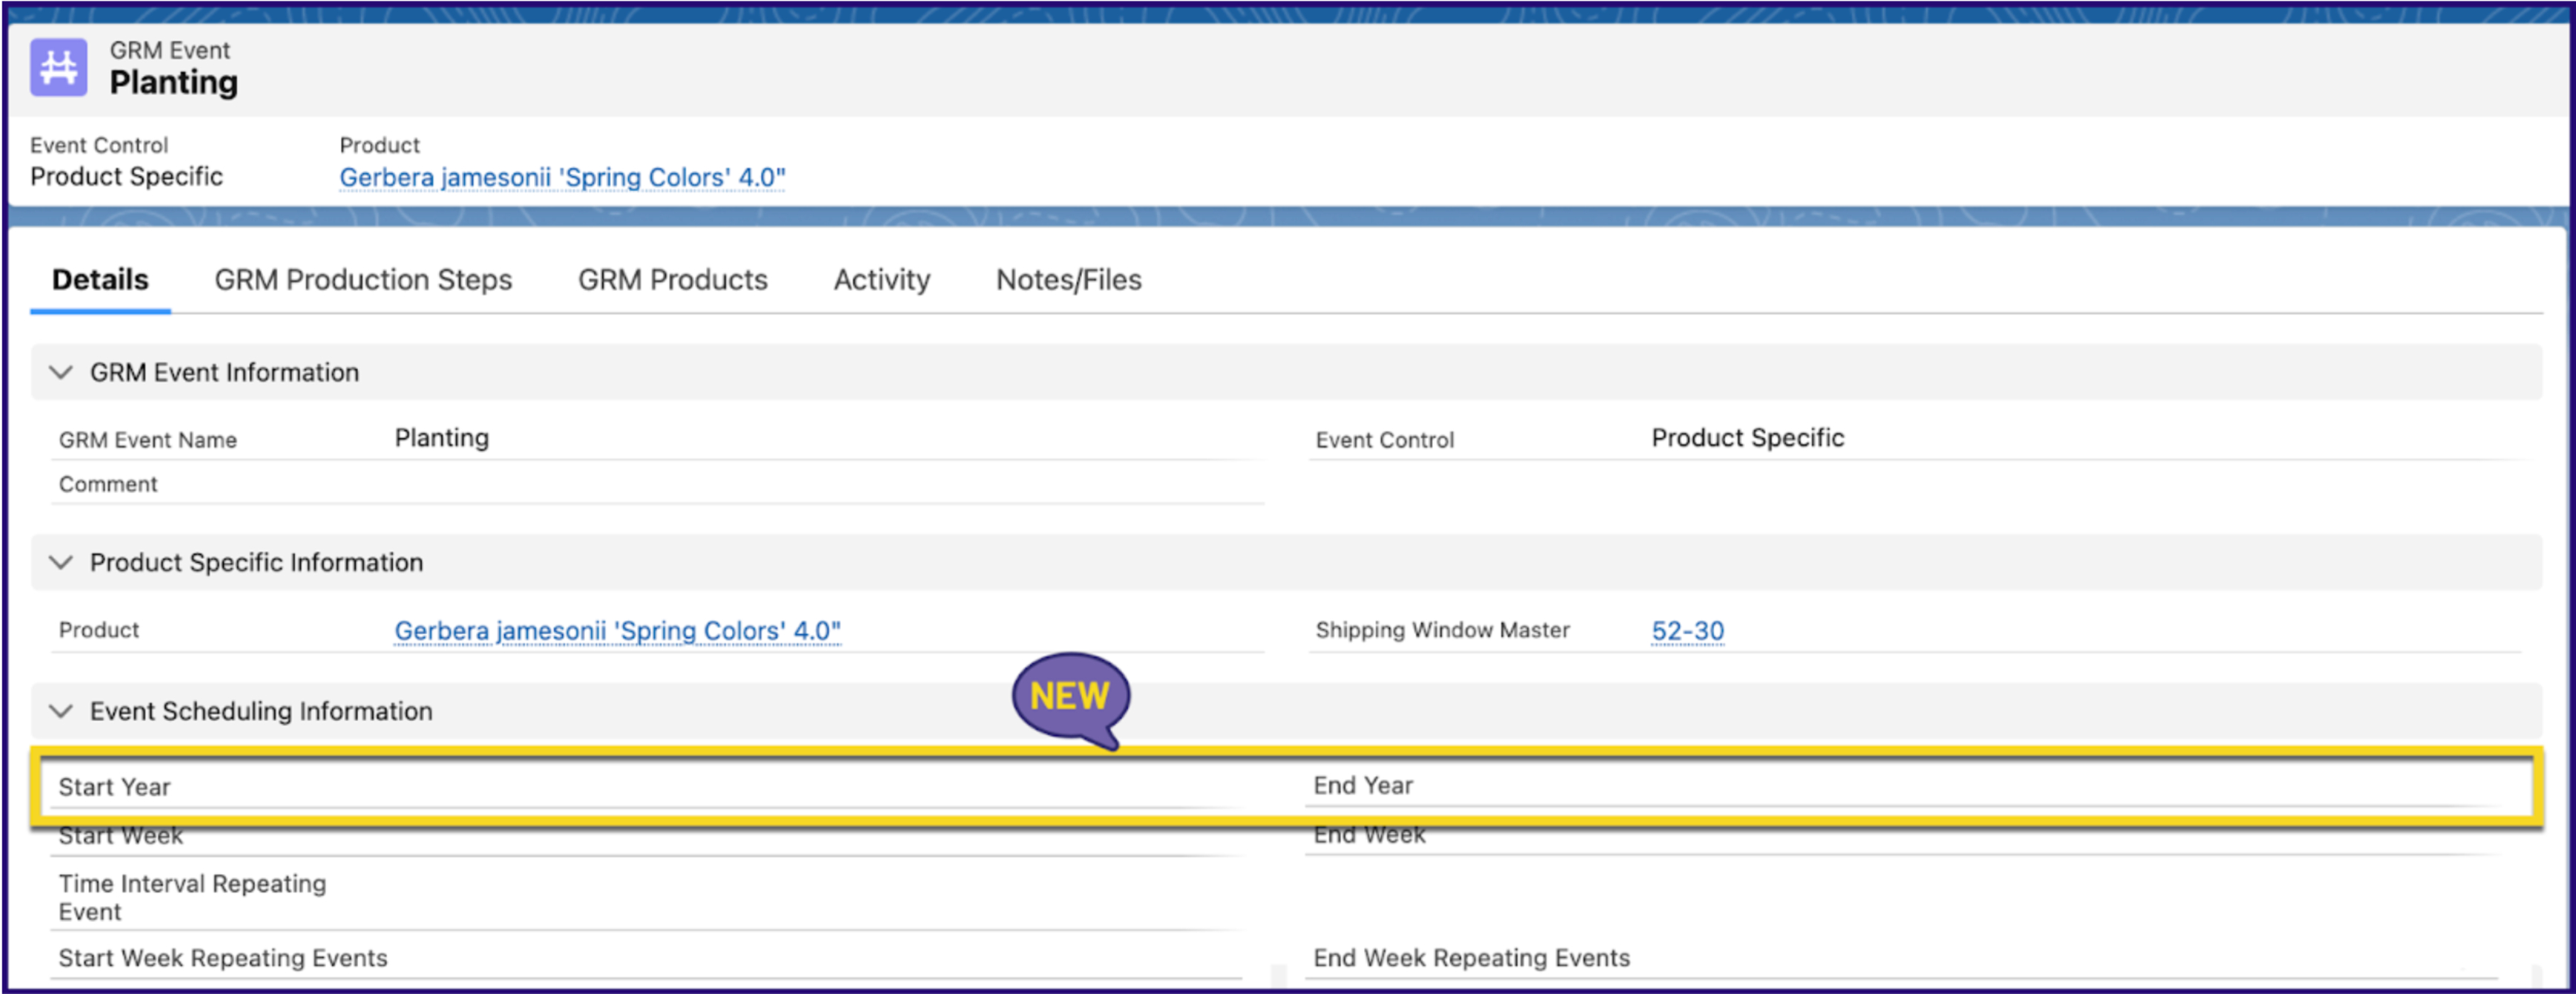Click the Planting record title in header

[x=174, y=83]
